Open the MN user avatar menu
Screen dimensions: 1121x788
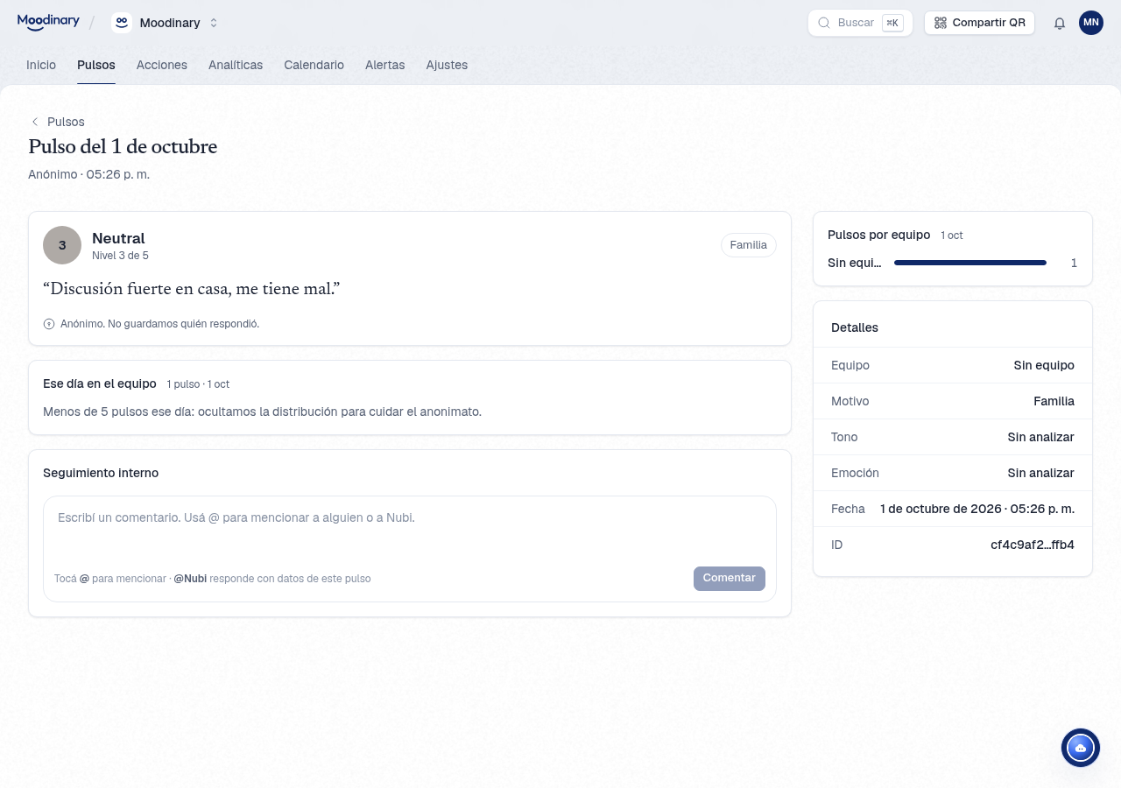1091,23
